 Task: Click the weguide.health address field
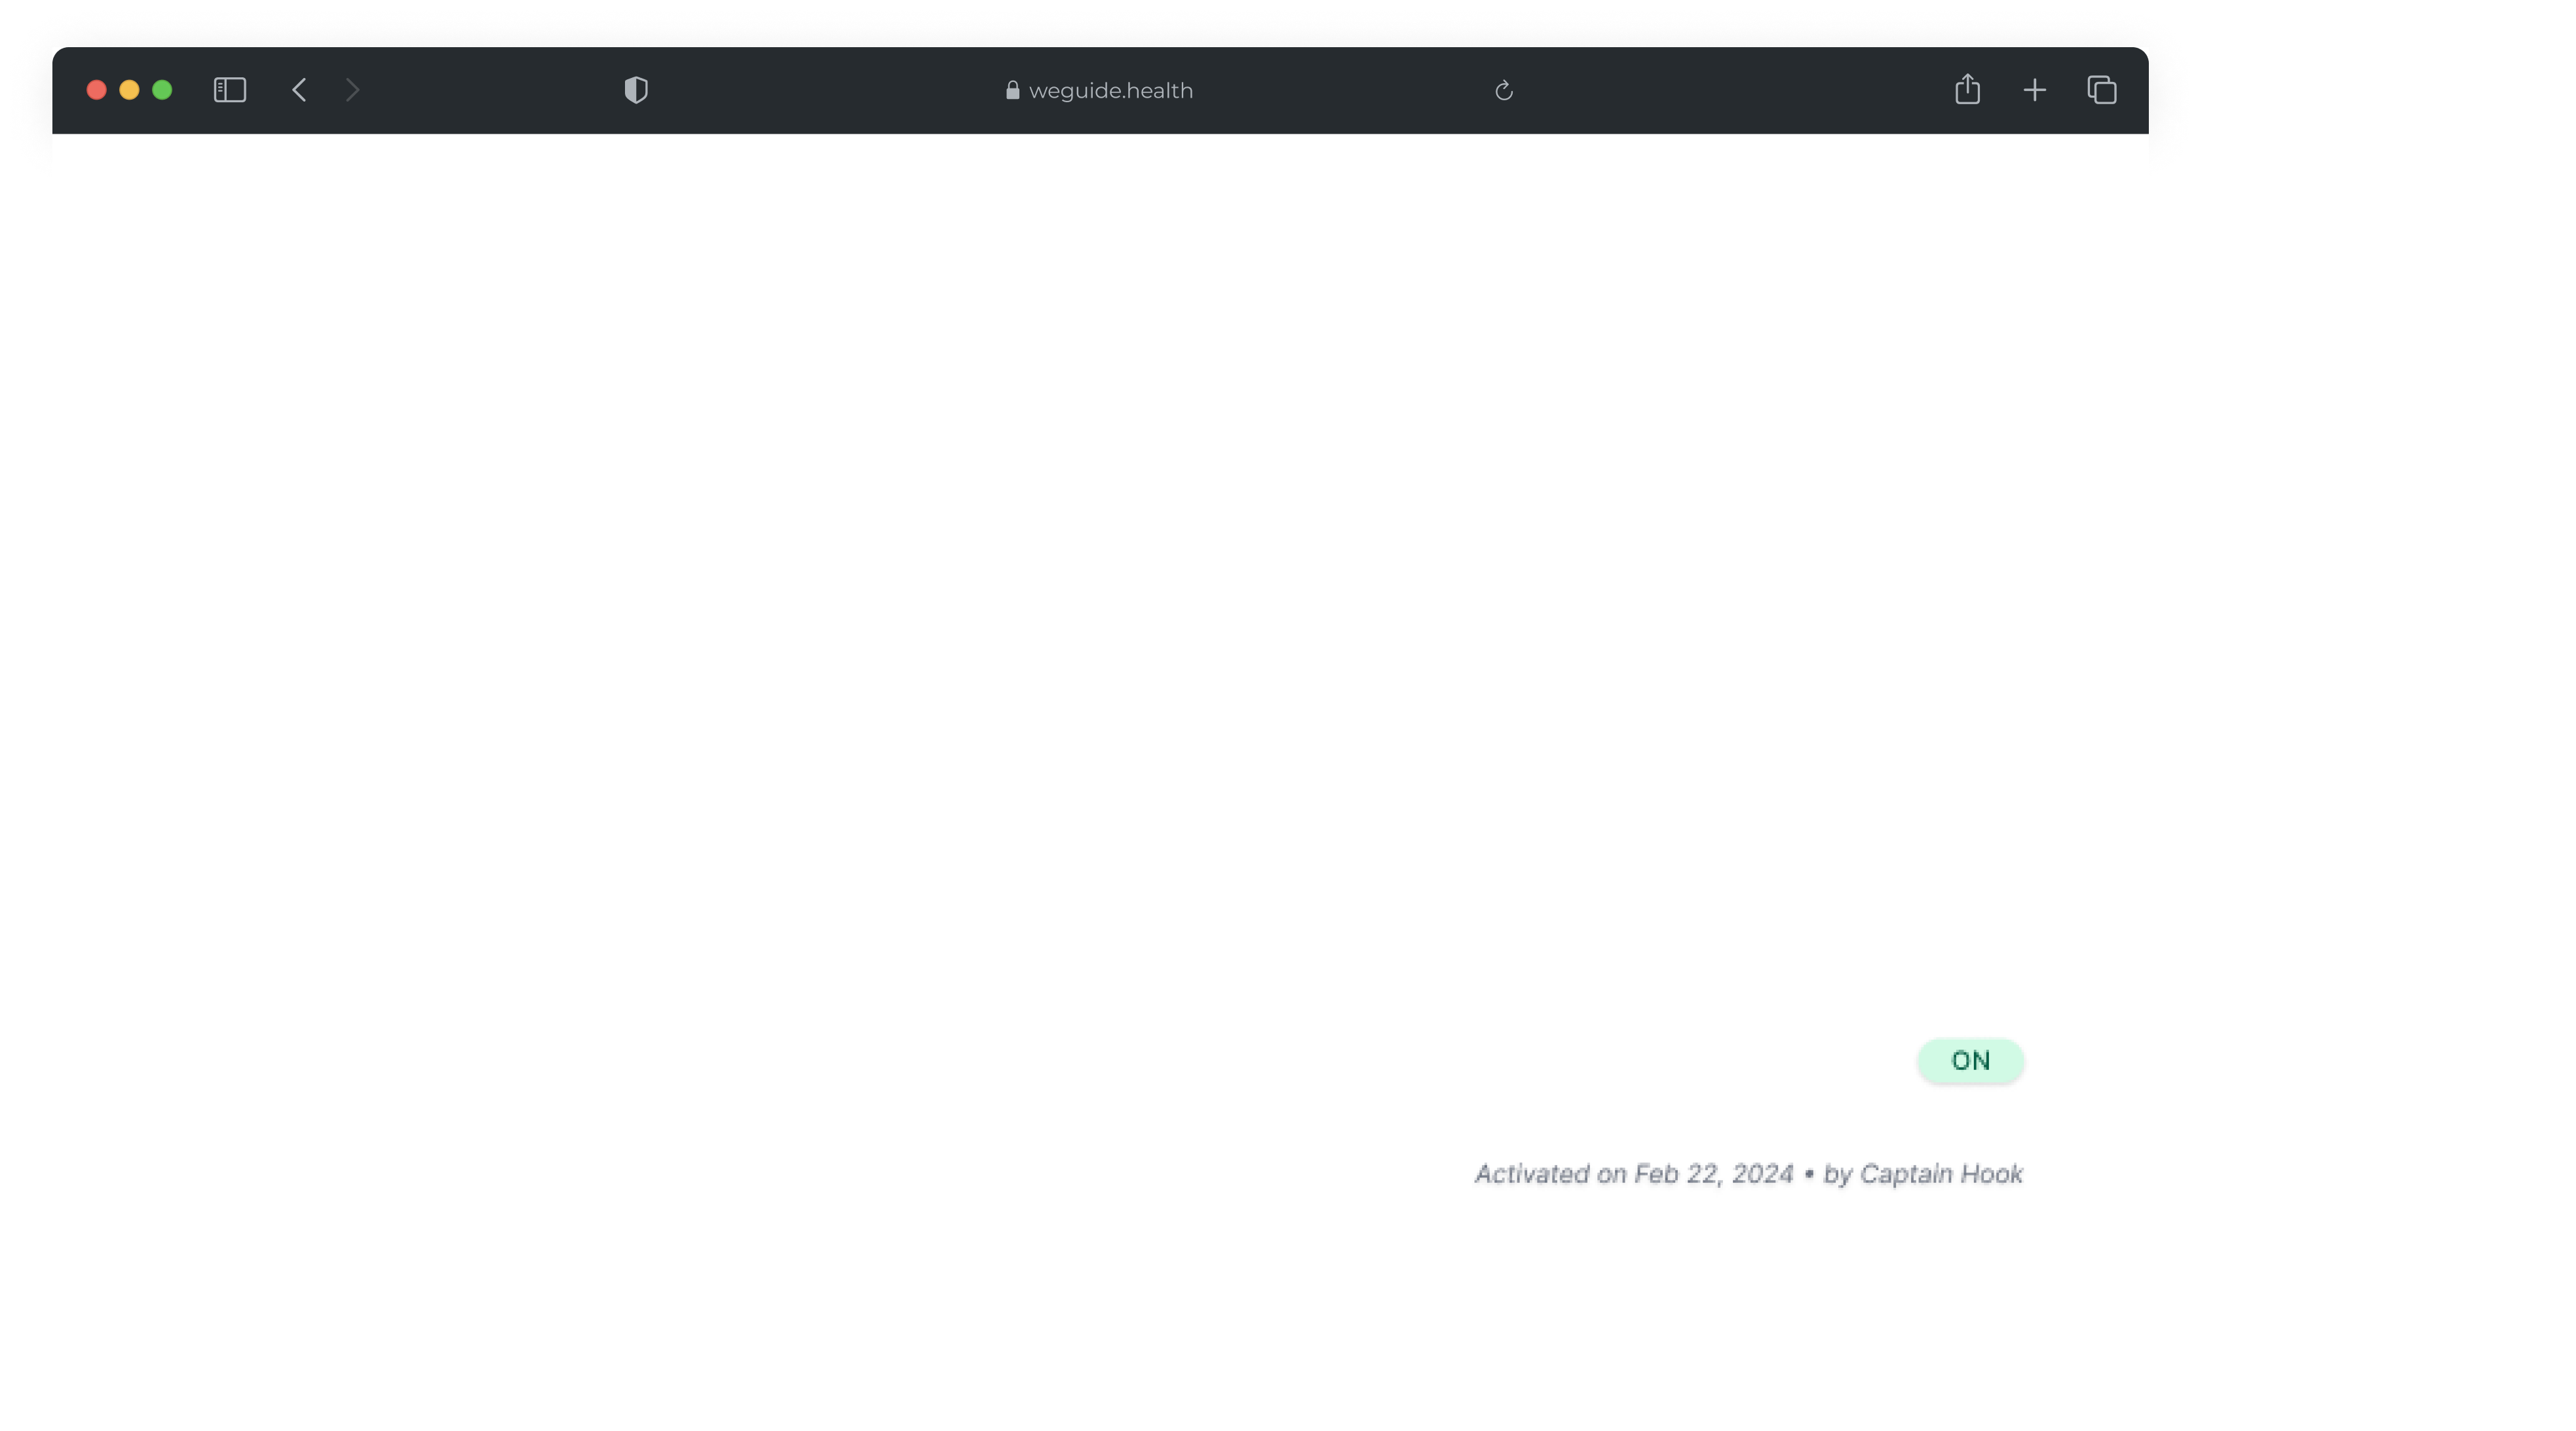point(1110,91)
